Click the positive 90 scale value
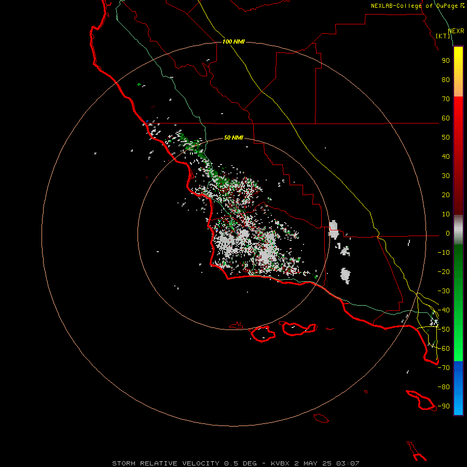 (446, 61)
